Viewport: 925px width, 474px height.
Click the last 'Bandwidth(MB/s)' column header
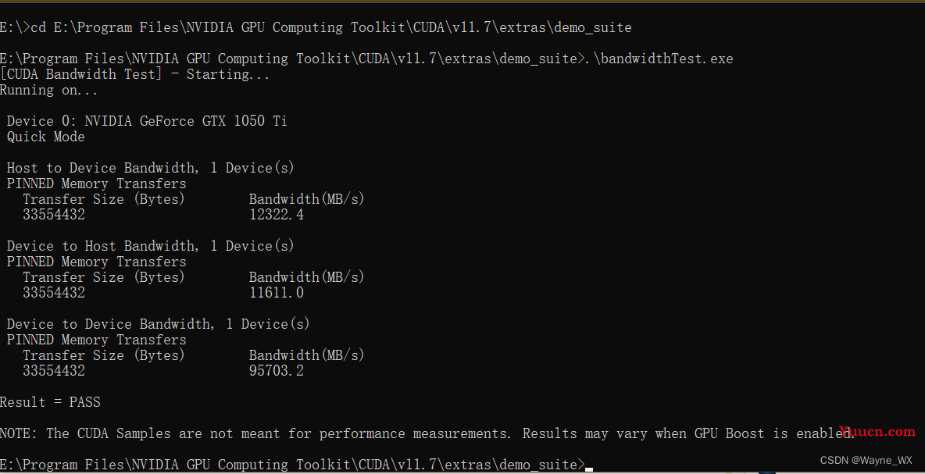coord(307,355)
